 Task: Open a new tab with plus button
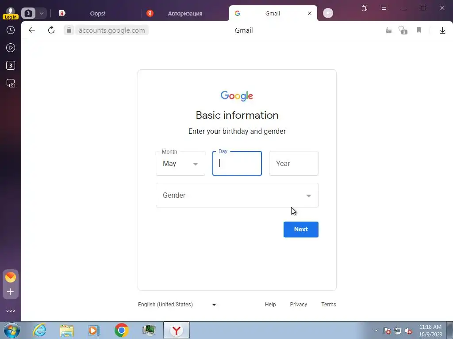[x=328, y=13]
